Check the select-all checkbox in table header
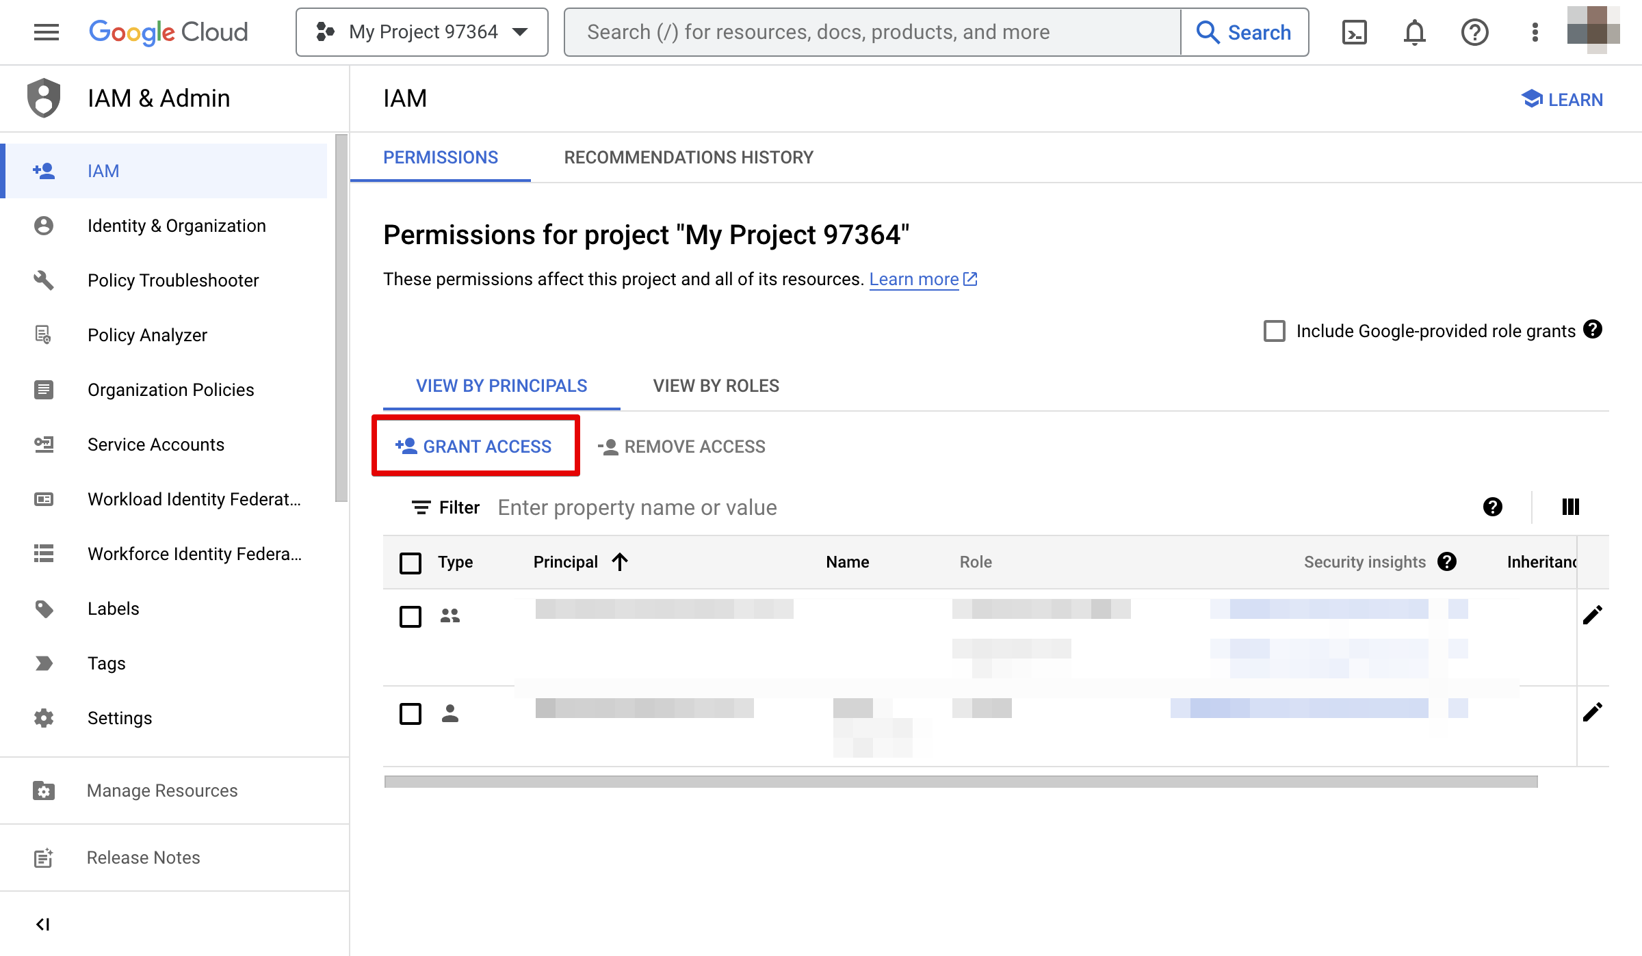The height and width of the screenshot is (956, 1642). click(x=410, y=563)
